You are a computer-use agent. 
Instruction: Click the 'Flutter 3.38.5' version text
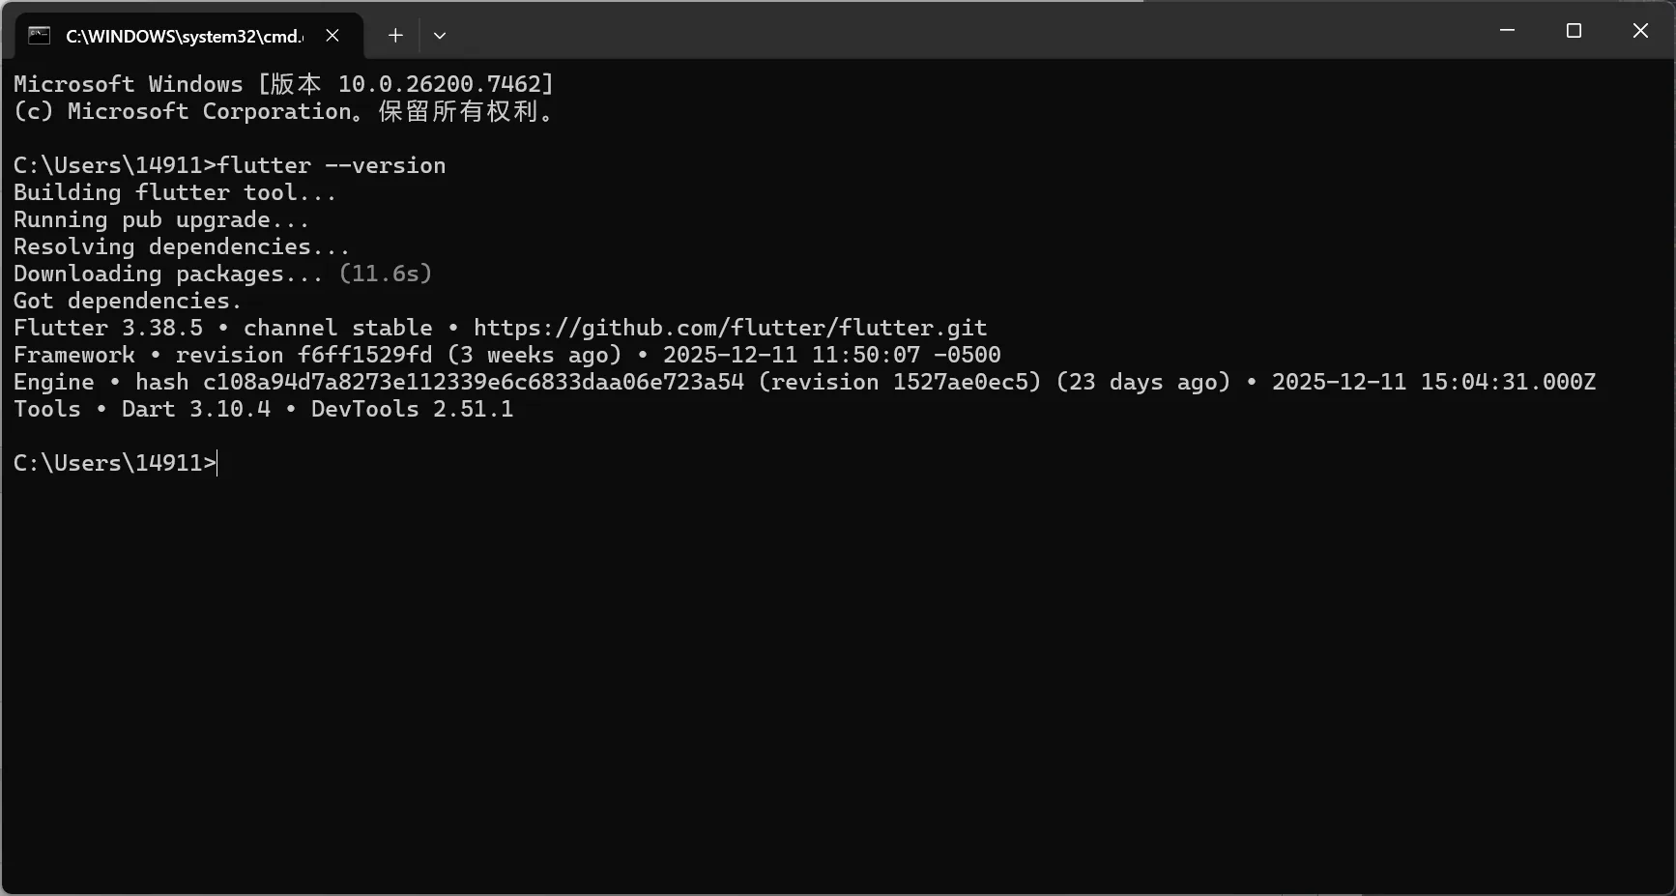pos(108,328)
